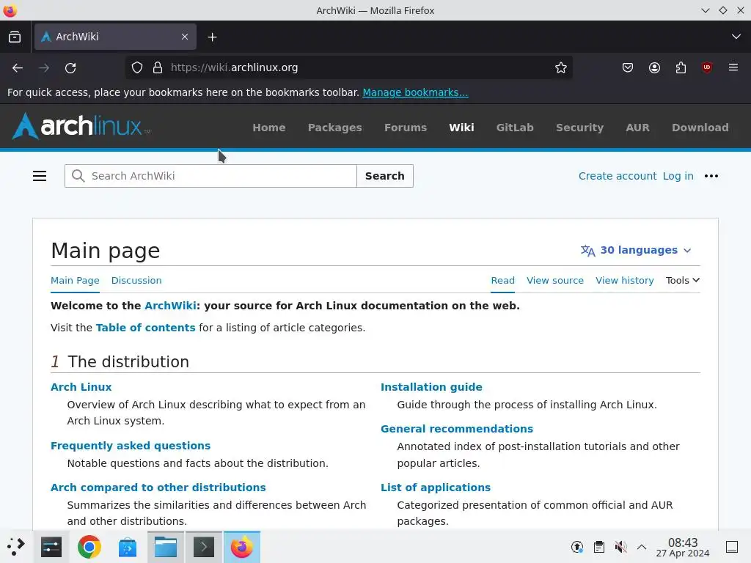The width and height of the screenshot is (751, 563).
Task: Open the list all tabs chevron
Action: (x=736, y=37)
